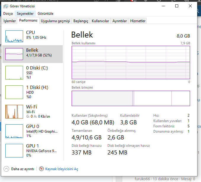The image size is (201, 182).
Task: Click the NVIDIA GeForce label
Action: click(x=41, y=151)
